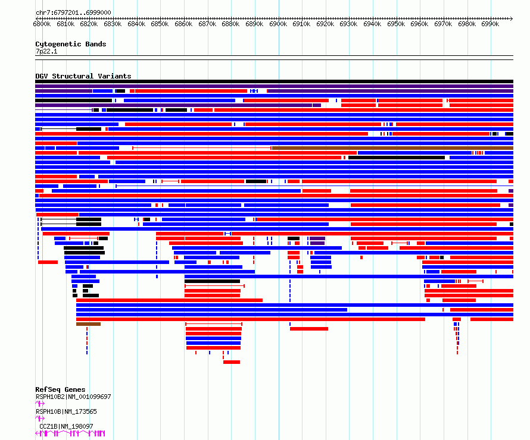Click the 6820k ruler label

pos(89,24)
